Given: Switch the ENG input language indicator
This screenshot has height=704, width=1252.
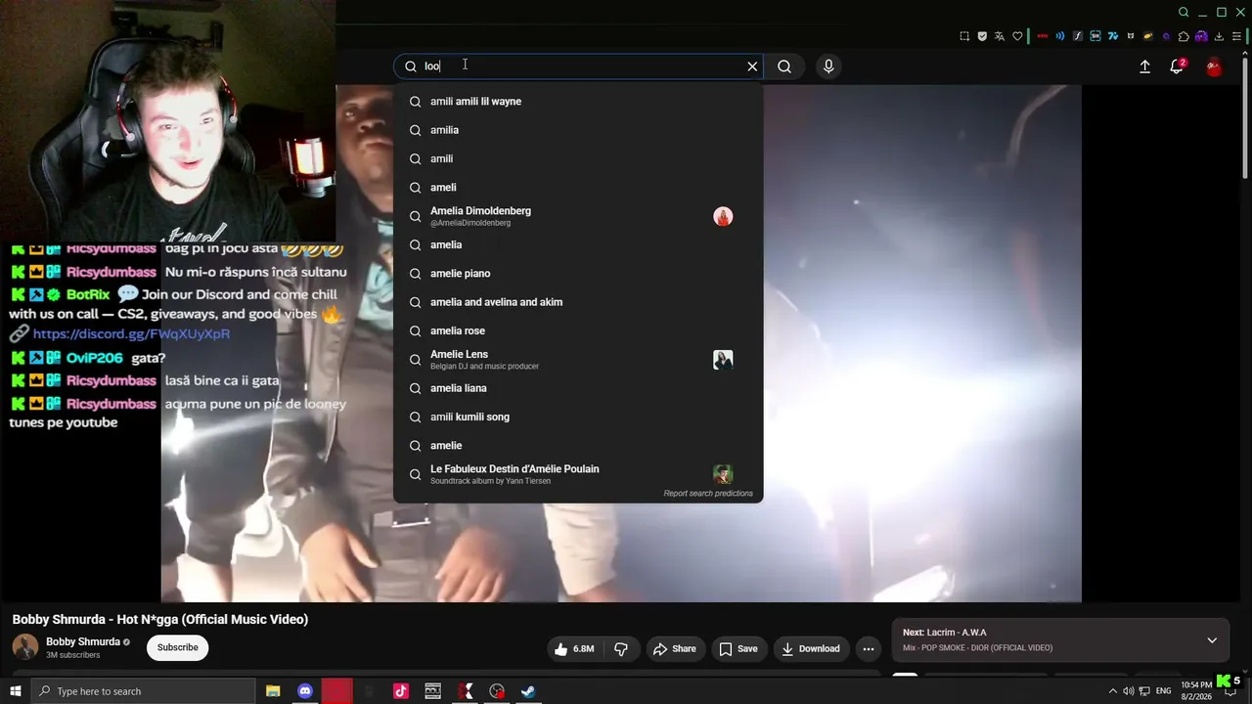Looking at the screenshot, I should click(1162, 691).
